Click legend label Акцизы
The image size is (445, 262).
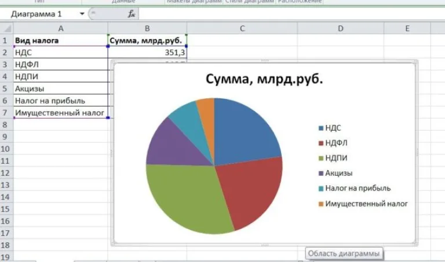click(339, 173)
